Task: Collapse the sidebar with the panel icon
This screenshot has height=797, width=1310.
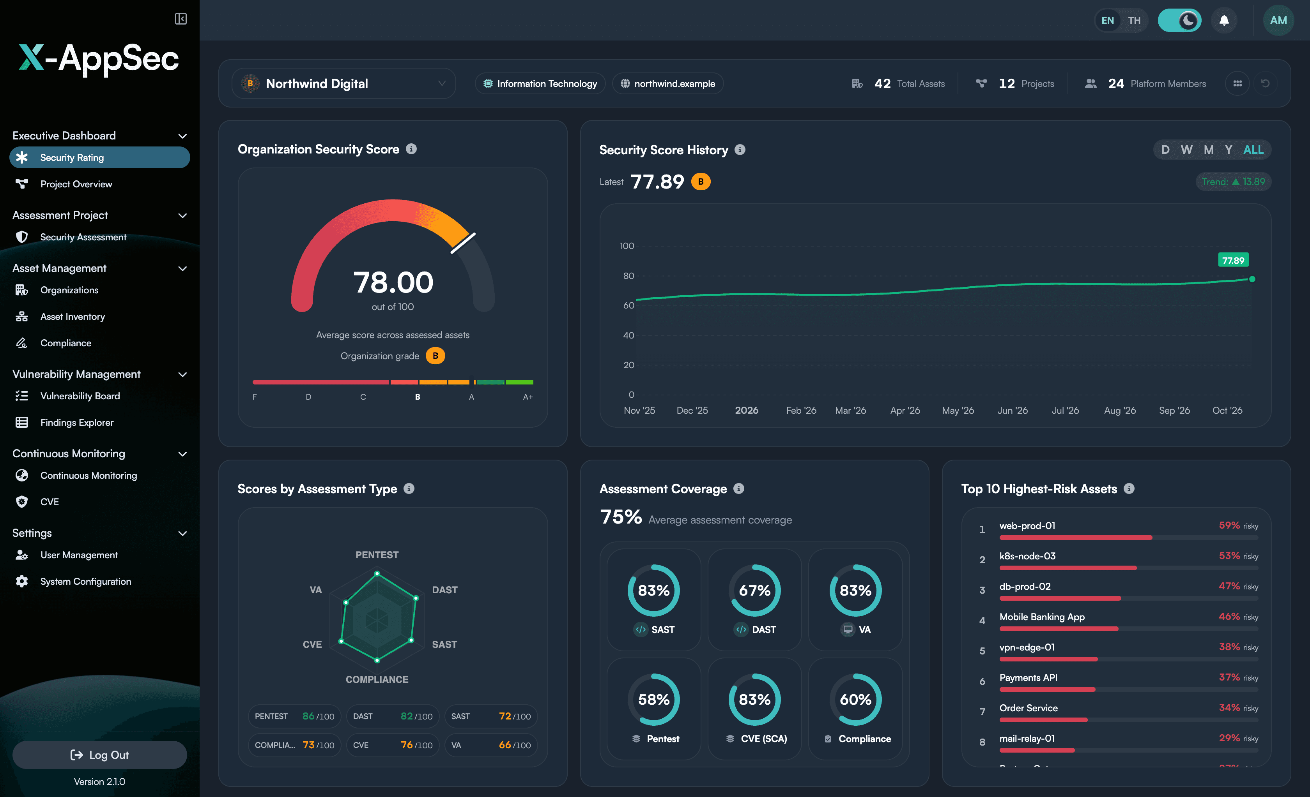Action: (x=181, y=19)
